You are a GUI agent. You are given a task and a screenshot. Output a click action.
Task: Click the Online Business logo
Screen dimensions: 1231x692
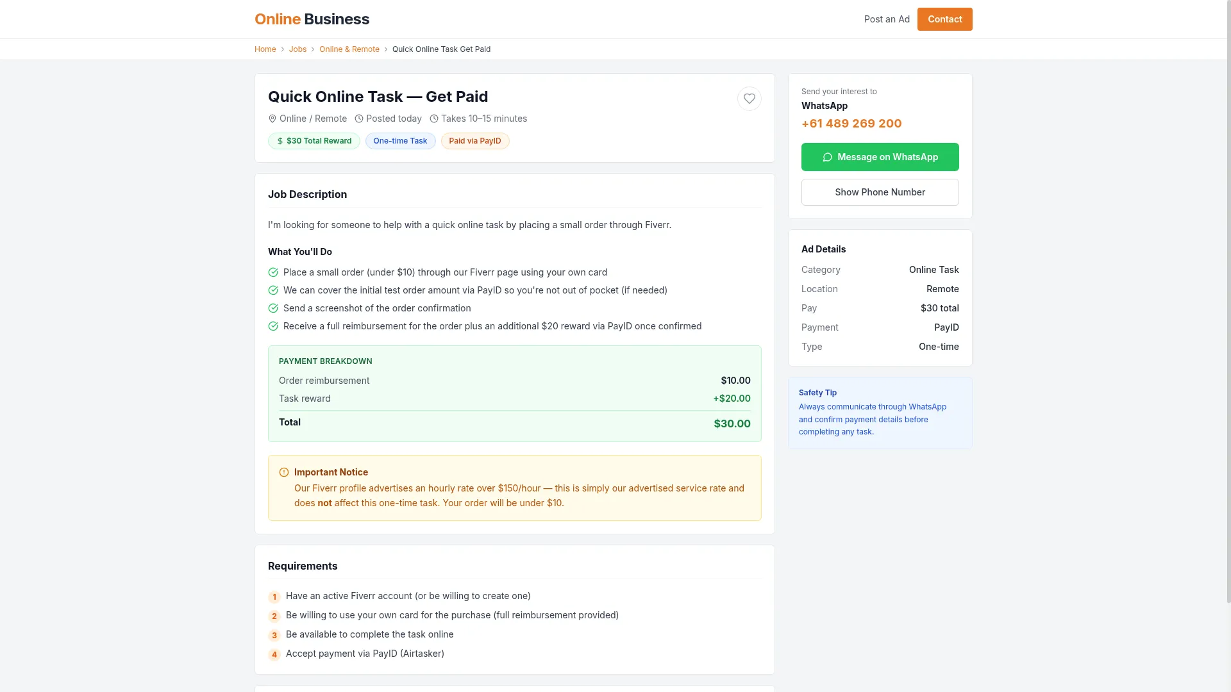pyautogui.click(x=312, y=19)
